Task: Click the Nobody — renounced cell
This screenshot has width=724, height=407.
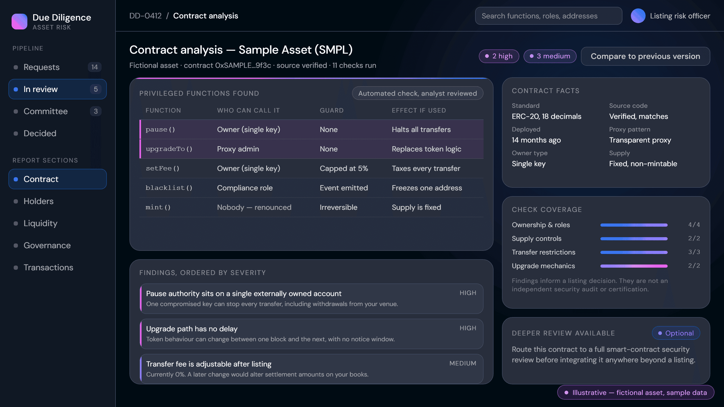Action: pos(254,207)
